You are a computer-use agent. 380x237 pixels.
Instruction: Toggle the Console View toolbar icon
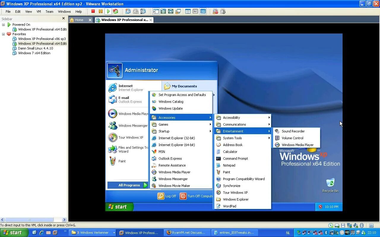point(203,11)
